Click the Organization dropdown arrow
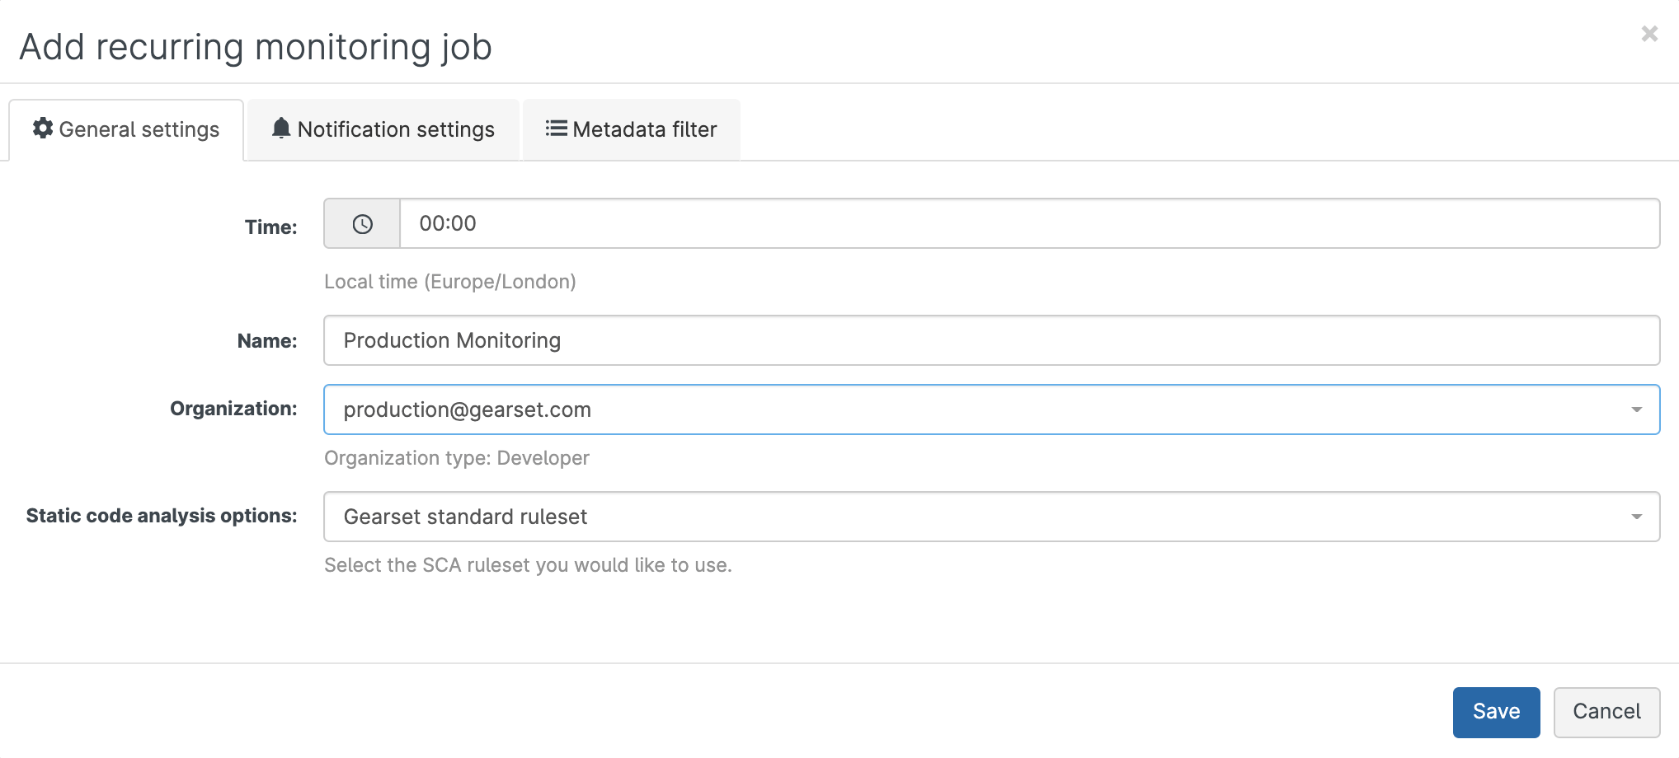 point(1636,409)
